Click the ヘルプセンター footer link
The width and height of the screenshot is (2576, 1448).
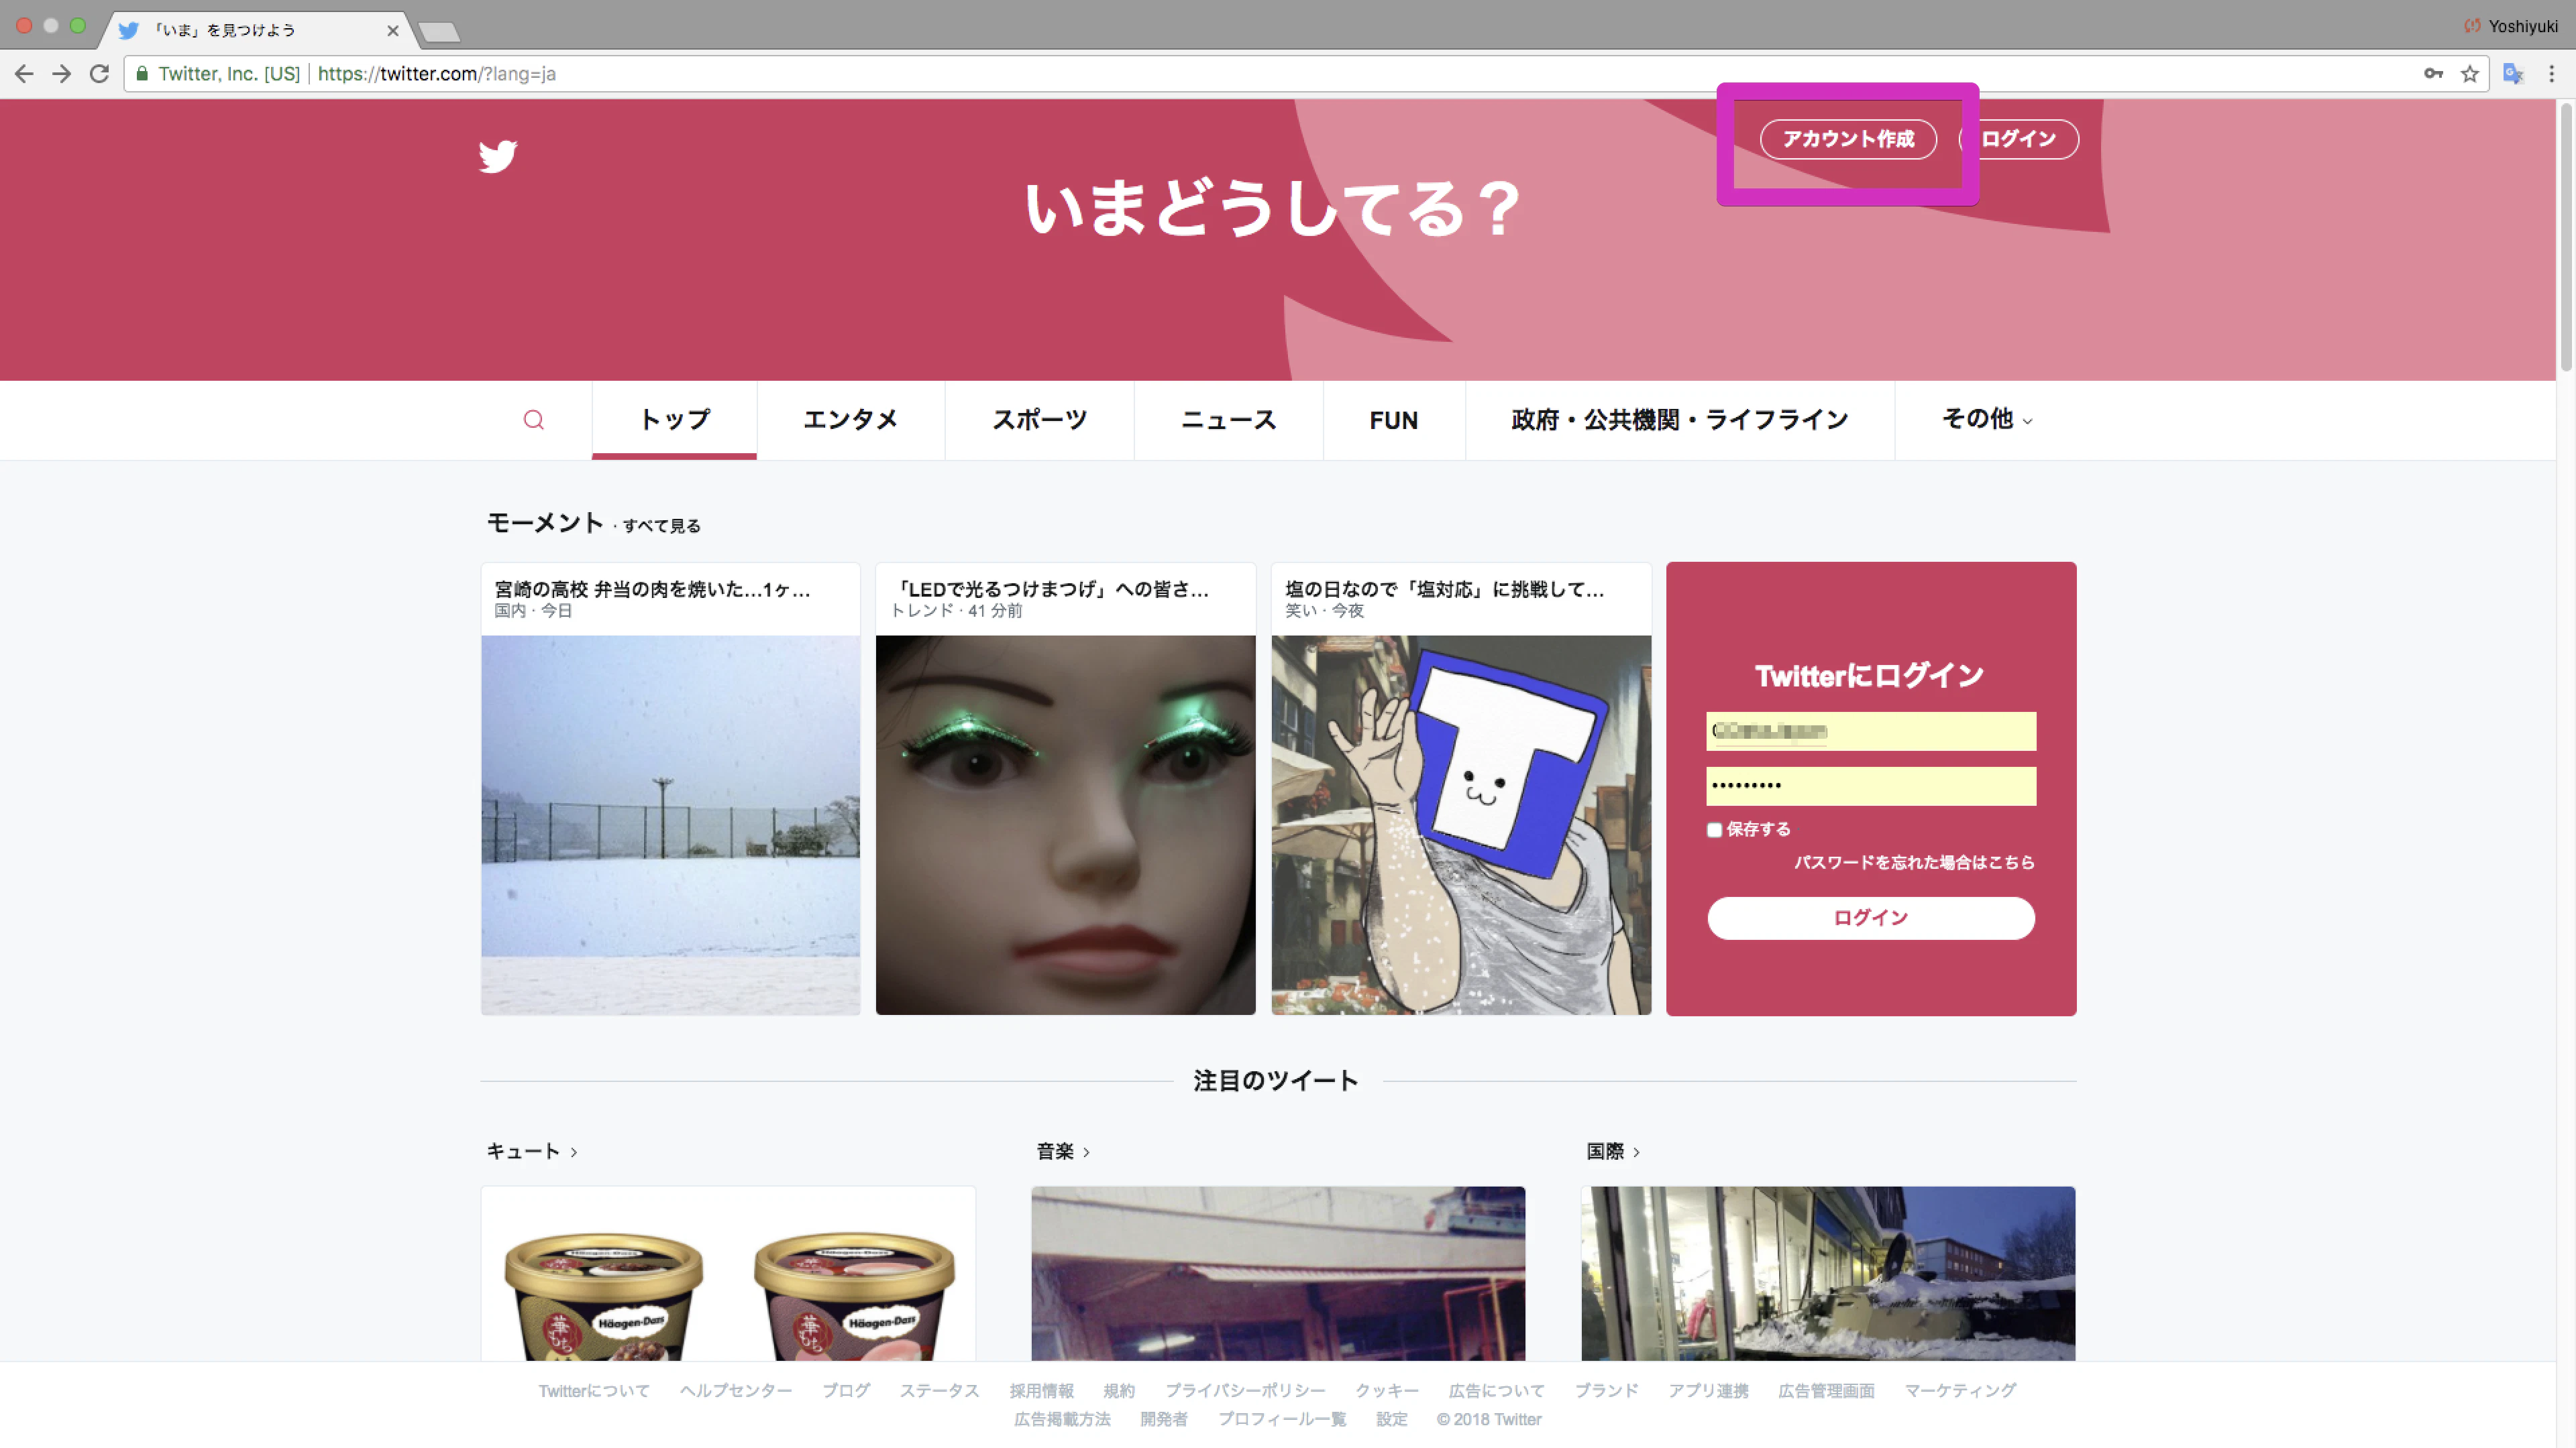[x=735, y=1390]
